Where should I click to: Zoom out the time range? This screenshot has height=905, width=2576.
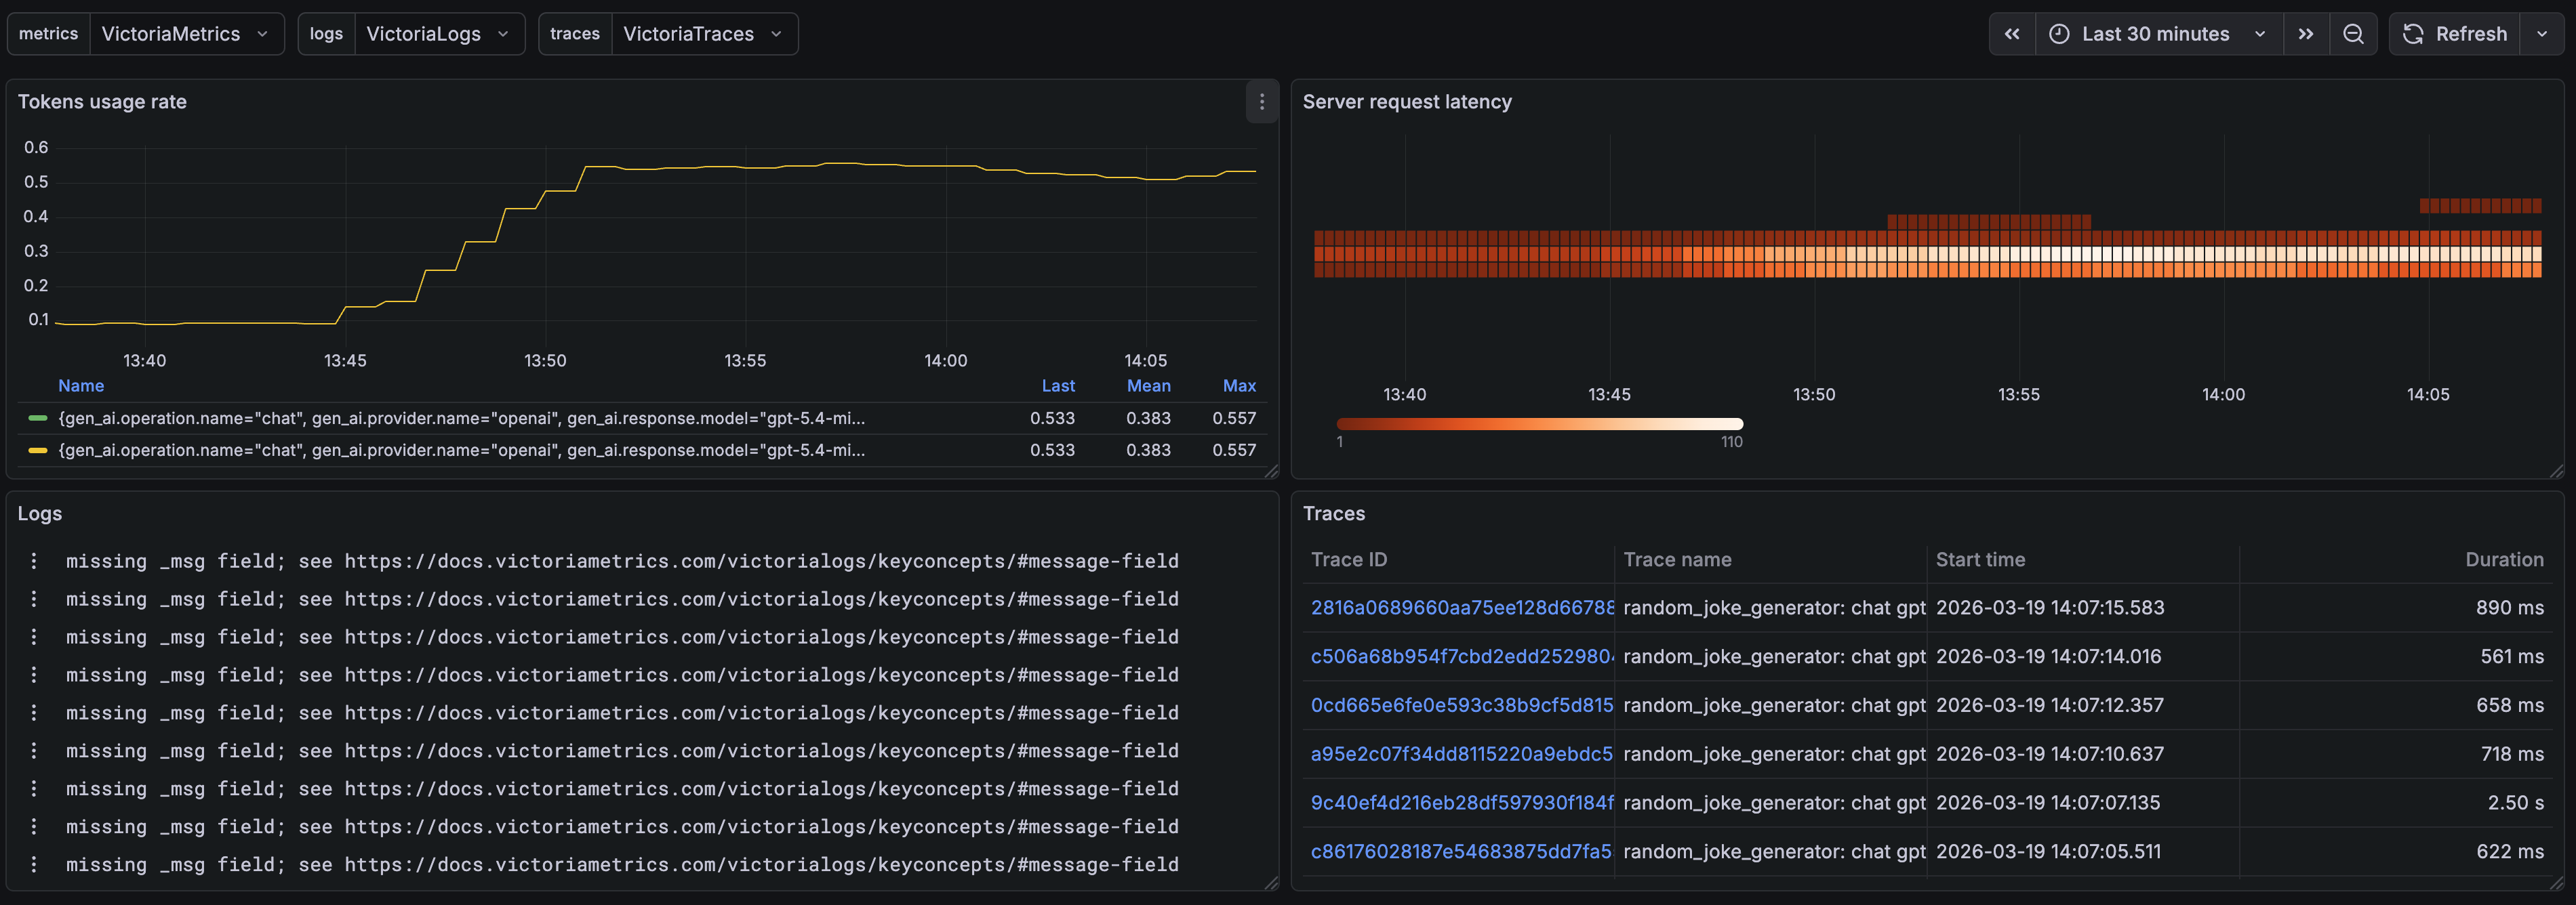2353,34
